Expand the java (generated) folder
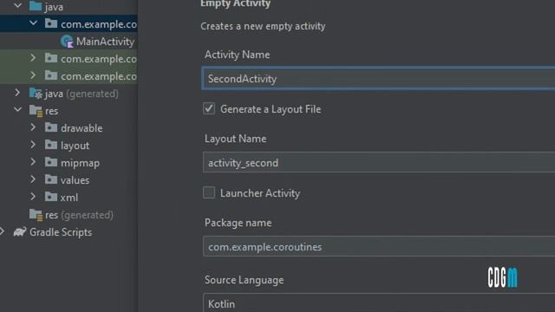The image size is (555, 312). pyautogui.click(x=17, y=93)
